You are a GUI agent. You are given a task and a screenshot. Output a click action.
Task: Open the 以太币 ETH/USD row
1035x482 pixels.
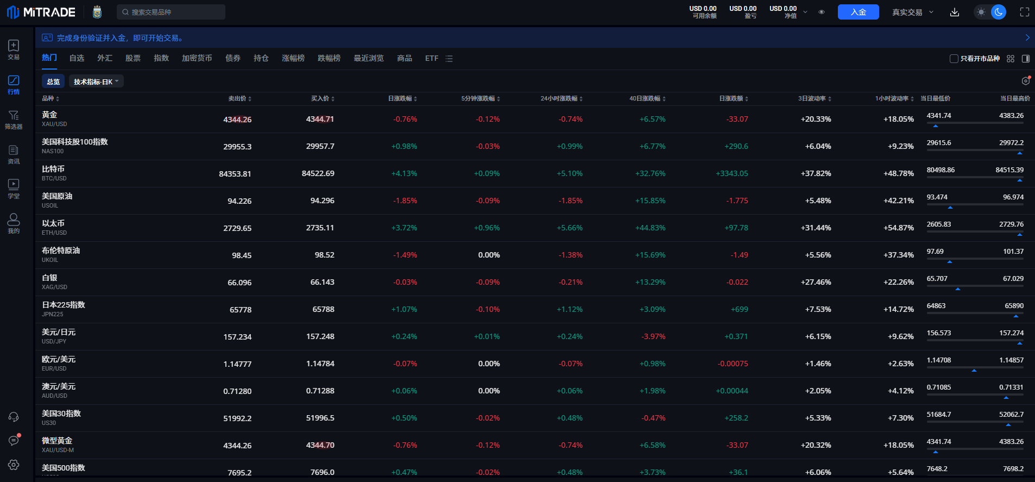point(535,228)
